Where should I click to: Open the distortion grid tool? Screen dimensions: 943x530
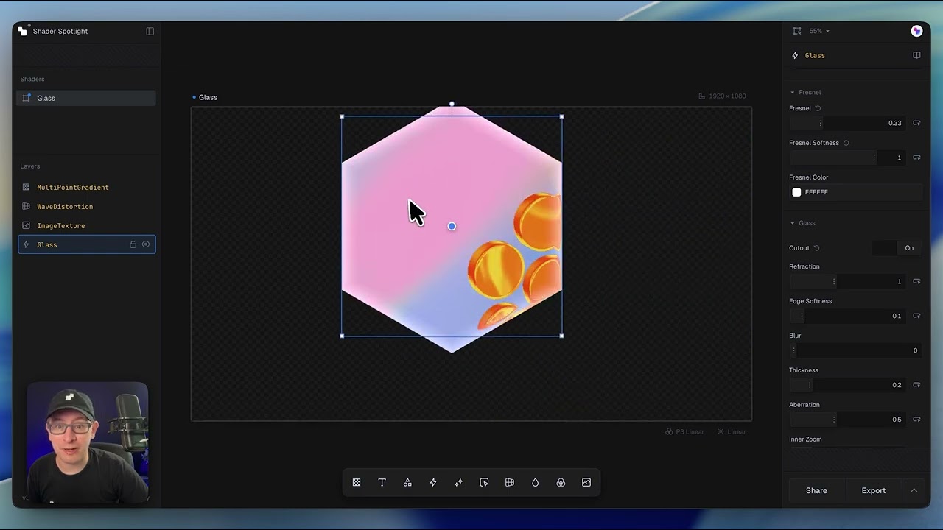[509, 482]
